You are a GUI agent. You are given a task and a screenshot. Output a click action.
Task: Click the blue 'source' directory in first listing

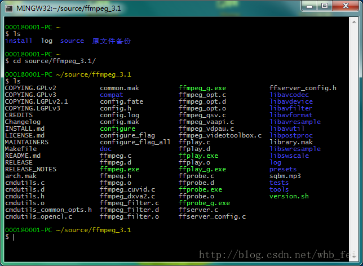tap(72, 41)
